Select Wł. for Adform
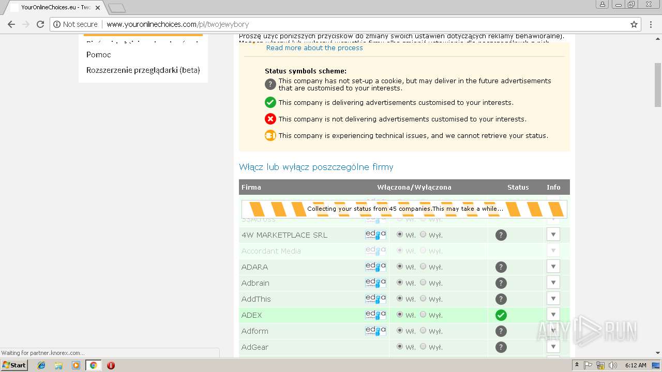Viewport: 662px width, 372px height. click(399, 331)
